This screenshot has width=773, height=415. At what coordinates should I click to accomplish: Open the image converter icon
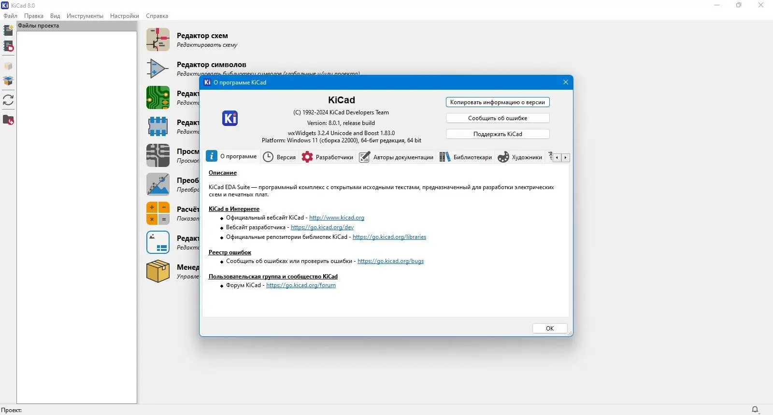click(158, 184)
